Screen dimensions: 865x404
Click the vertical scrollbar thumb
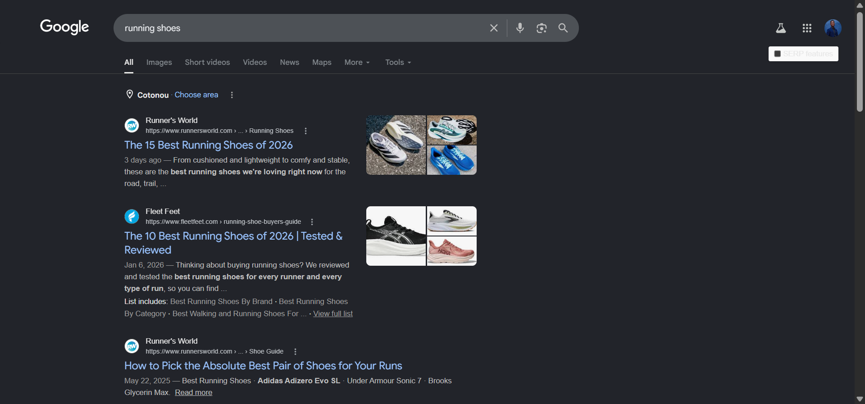(860, 62)
